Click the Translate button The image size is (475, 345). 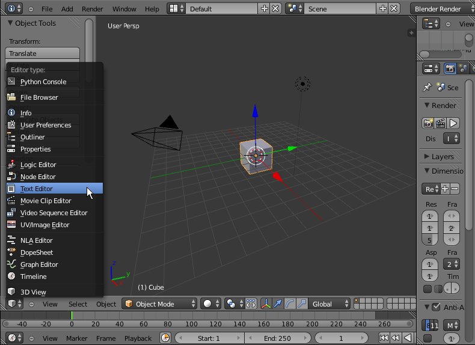[43, 53]
